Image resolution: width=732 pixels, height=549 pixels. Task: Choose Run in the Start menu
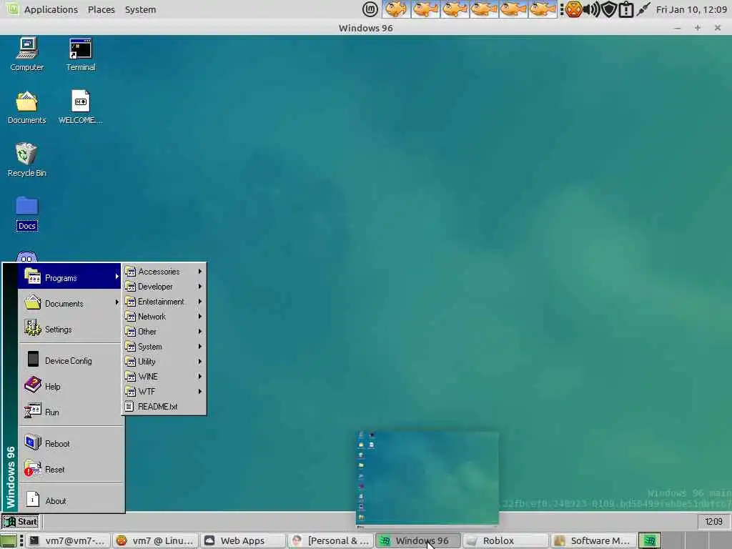(x=70, y=412)
